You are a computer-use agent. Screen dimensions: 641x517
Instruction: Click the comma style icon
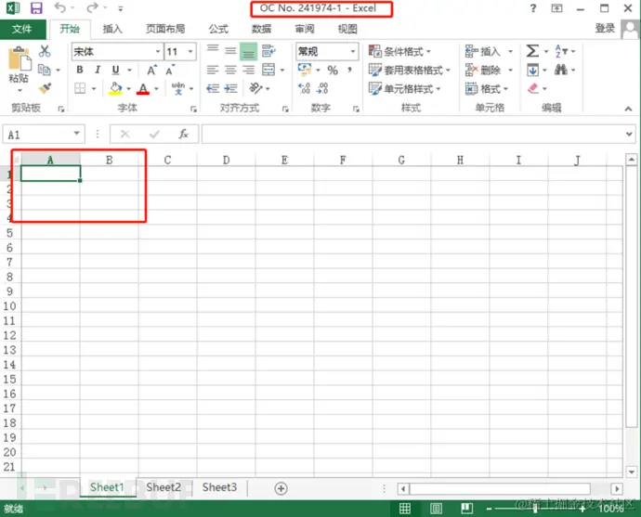(349, 70)
